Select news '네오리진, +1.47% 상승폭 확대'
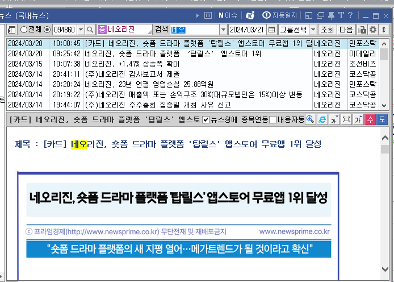 [192, 64]
